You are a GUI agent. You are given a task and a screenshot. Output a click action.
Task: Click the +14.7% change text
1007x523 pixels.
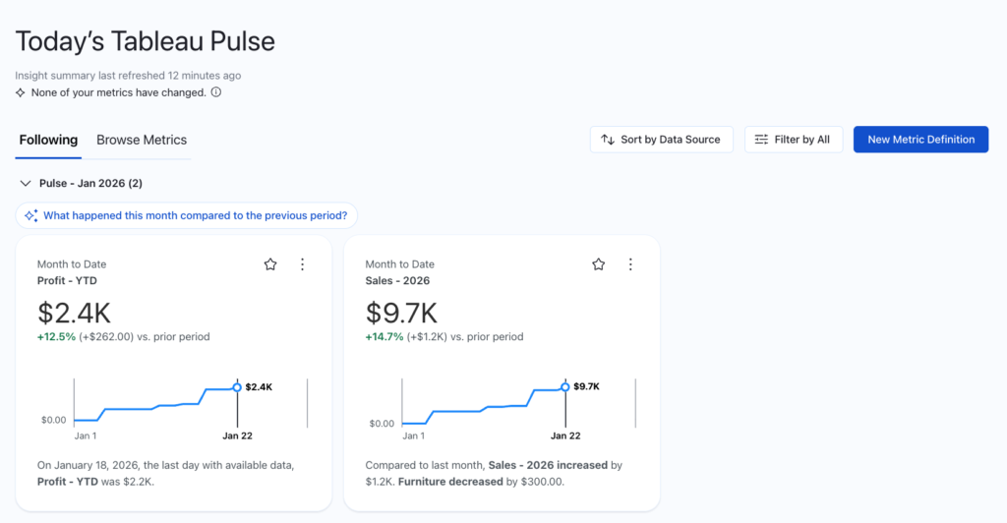tap(385, 337)
